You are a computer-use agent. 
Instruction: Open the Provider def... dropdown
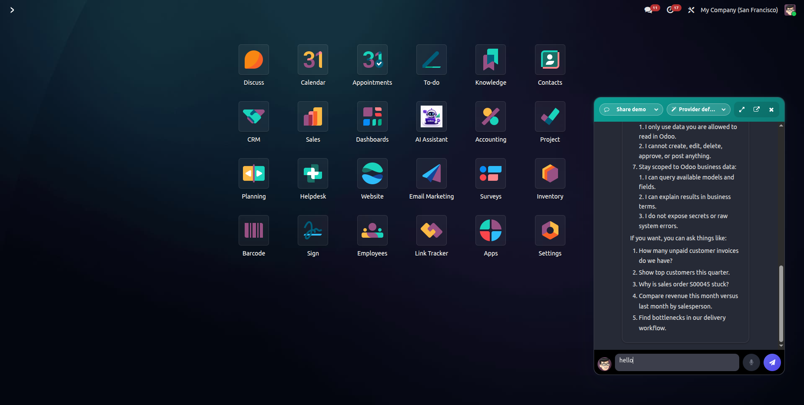[x=698, y=110]
